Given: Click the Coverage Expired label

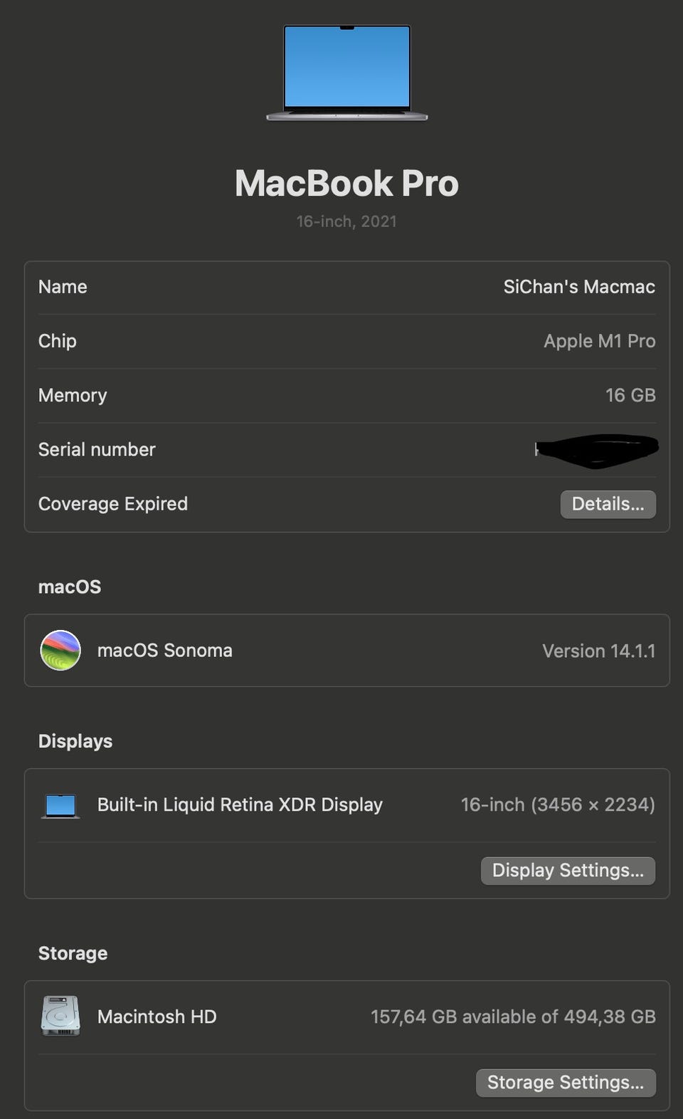Looking at the screenshot, I should [x=113, y=504].
